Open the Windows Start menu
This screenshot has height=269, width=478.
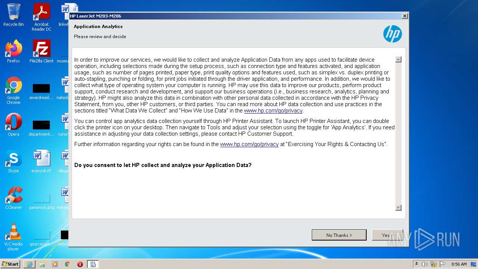10,264
